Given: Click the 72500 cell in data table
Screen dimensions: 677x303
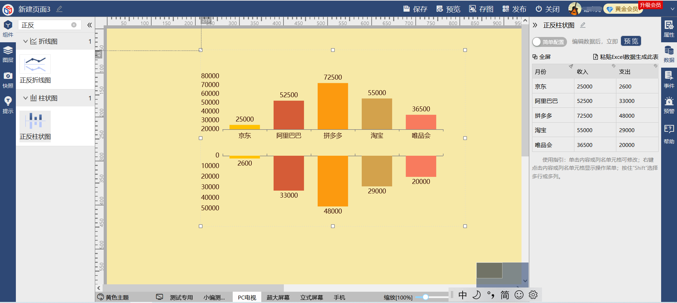Looking at the screenshot, I should 595,116.
